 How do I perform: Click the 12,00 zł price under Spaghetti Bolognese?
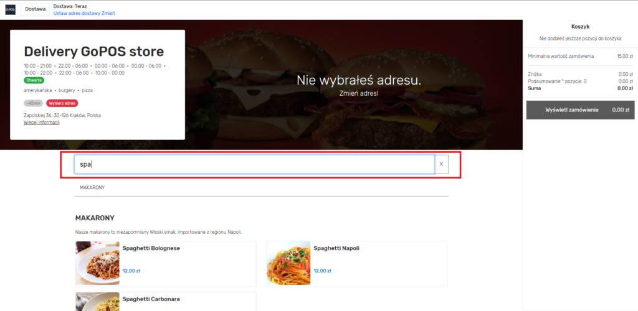(x=131, y=271)
